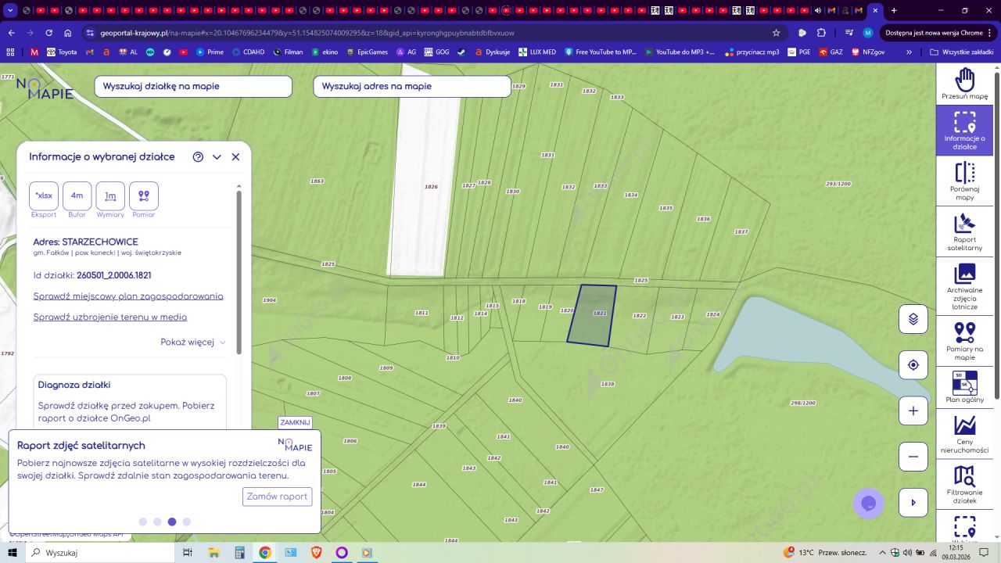Switch to Ceny nieruchomości panel
The height and width of the screenshot is (563, 1001).
coord(964,434)
